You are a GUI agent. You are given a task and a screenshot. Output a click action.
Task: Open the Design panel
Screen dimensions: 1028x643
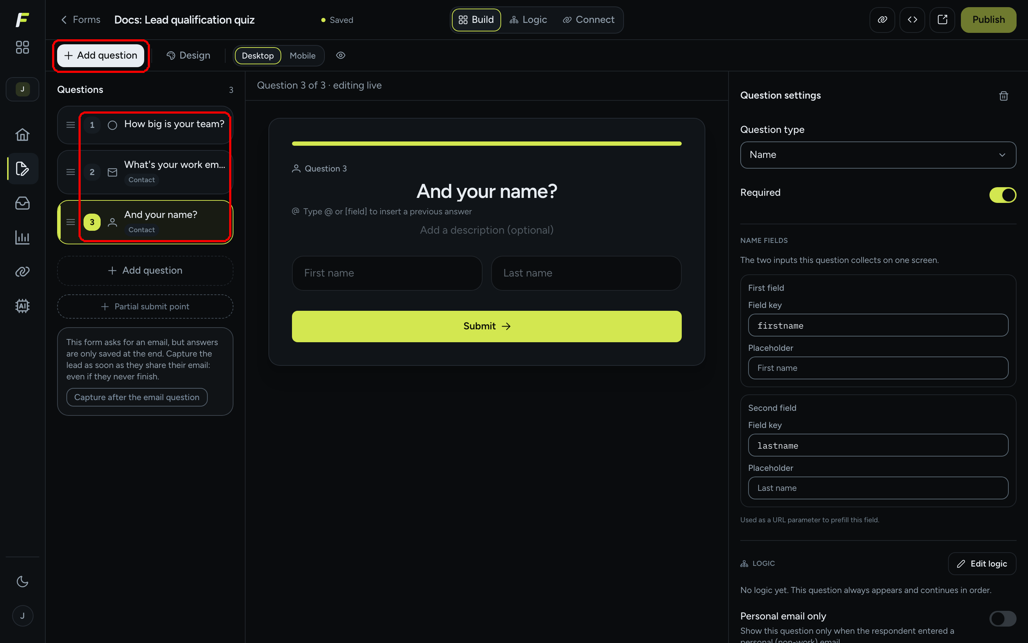(x=188, y=55)
